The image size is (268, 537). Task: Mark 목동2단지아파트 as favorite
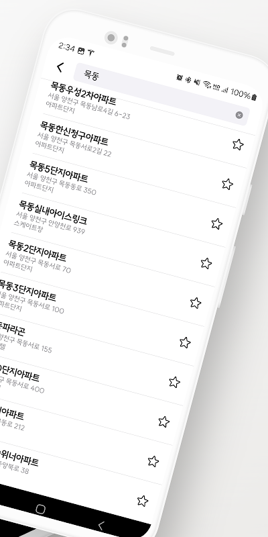206,263
